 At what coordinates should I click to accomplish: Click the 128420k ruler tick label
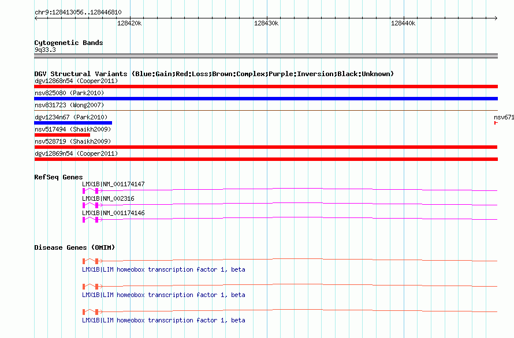tap(129, 23)
